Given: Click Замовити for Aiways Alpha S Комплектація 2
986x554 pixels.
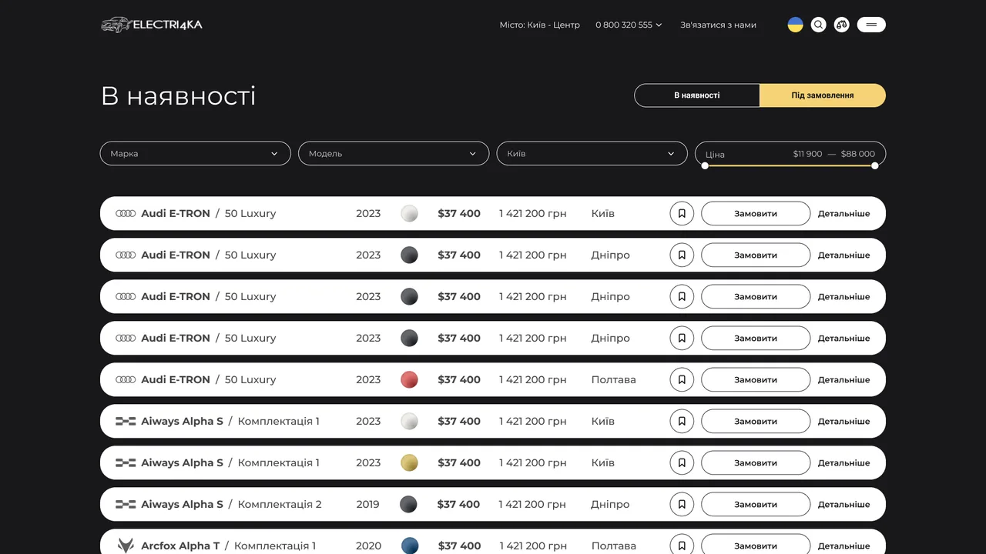Looking at the screenshot, I should pyautogui.click(x=756, y=504).
